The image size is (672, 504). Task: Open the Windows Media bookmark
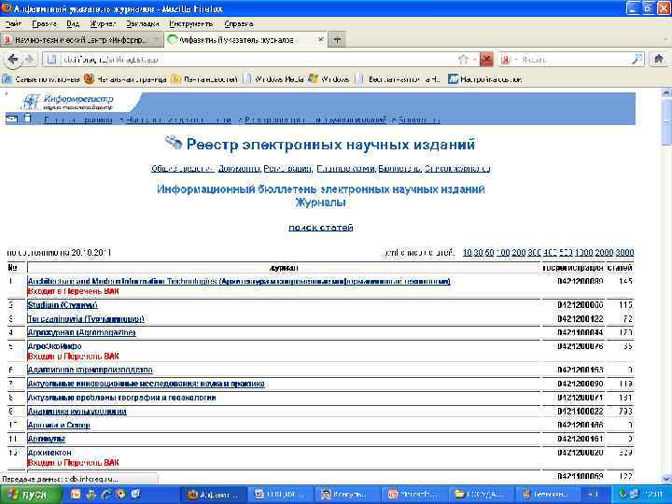point(273,79)
